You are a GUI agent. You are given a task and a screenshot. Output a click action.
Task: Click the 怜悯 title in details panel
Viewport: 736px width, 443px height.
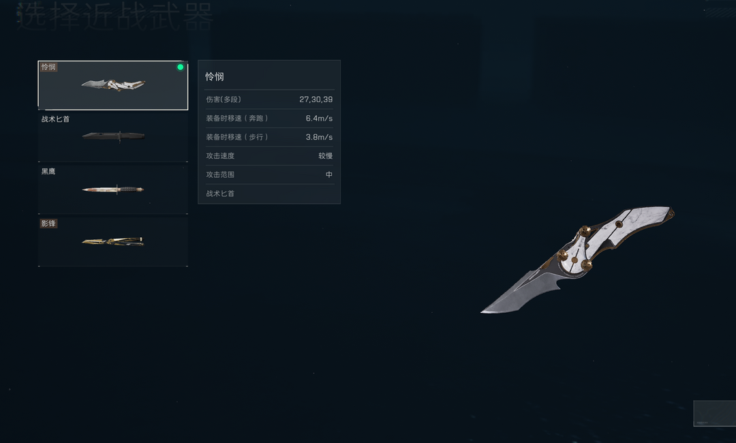(215, 76)
